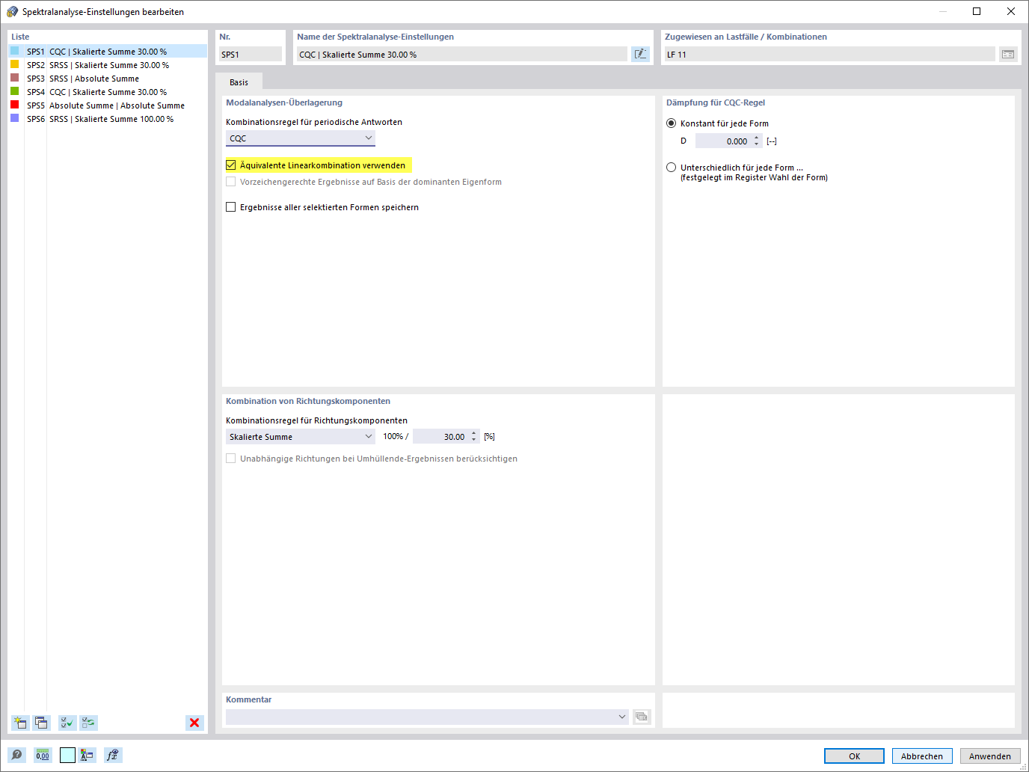Uncheck Äquivalente Linearkombination verwenden

coord(231,165)
